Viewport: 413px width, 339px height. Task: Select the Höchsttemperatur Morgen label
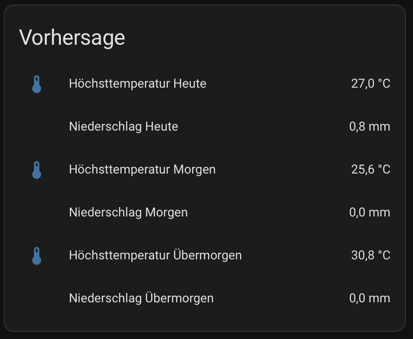[142, 169]
